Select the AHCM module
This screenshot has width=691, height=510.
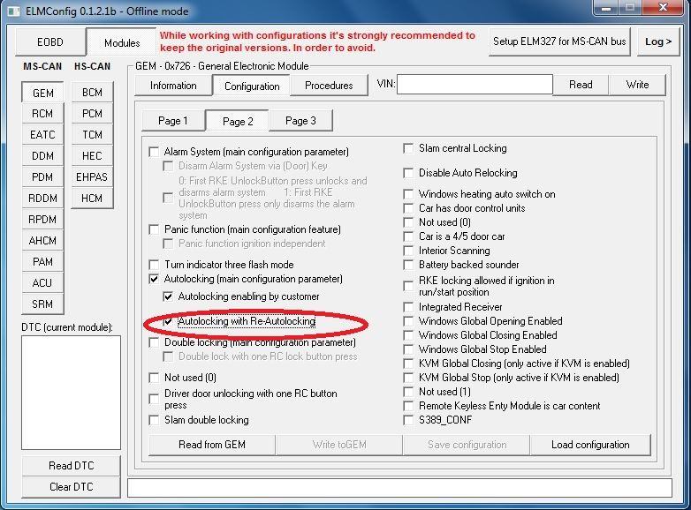click(x=42, y=241)
